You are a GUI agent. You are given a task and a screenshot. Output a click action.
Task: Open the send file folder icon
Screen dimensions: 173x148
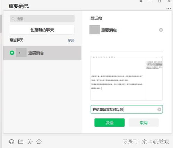coord(21,142)
